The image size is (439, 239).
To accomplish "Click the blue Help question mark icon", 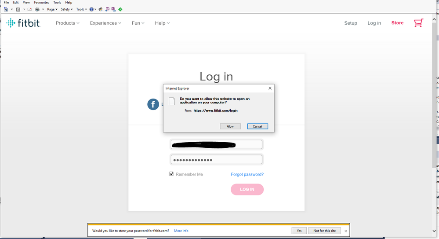I will tap(91, 9).
